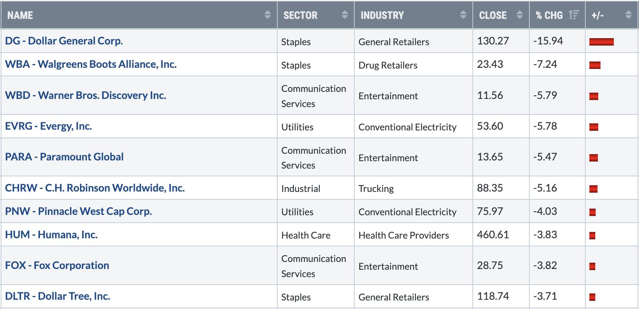Click the Dollar General close price 130.27

pos(493,41)
